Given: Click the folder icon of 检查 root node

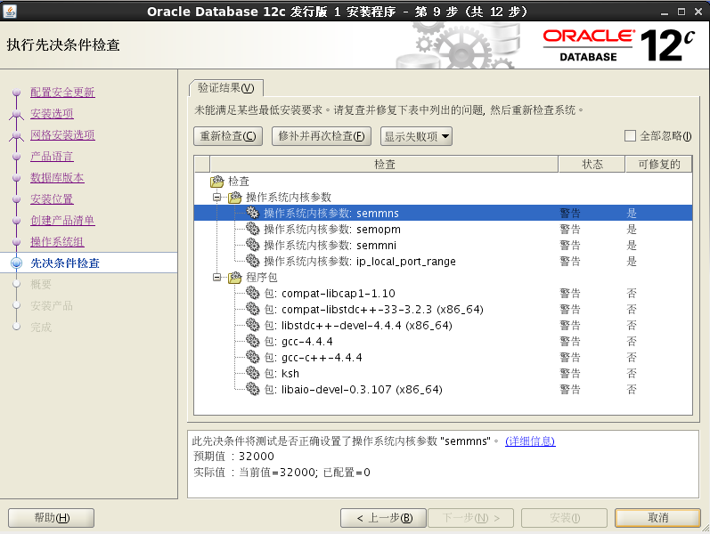Looking at the screenshot, I should [x=217, y=181].
